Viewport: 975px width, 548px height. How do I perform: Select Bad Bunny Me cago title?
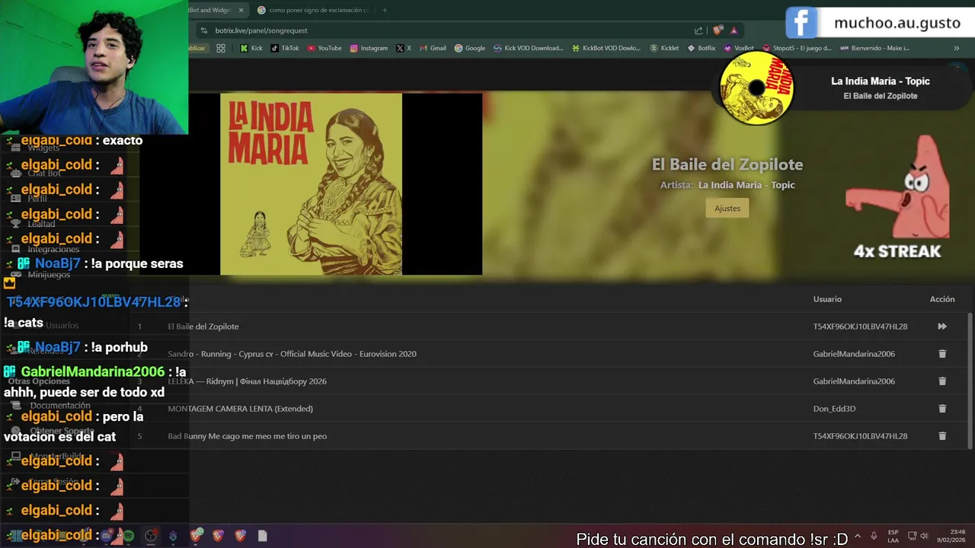point(247,436)
